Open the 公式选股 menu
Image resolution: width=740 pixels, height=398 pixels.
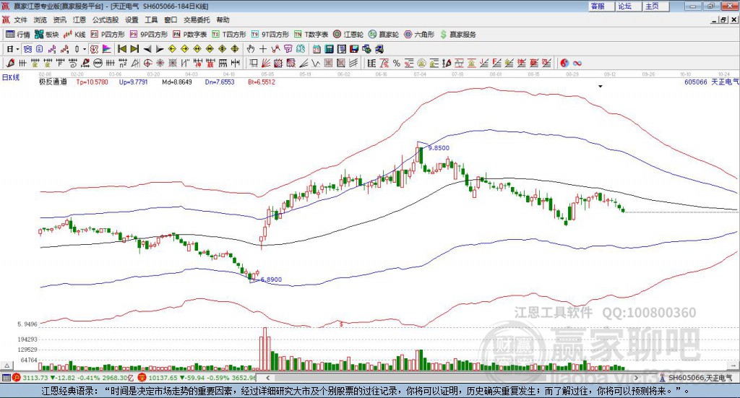[x=106, y=20]
